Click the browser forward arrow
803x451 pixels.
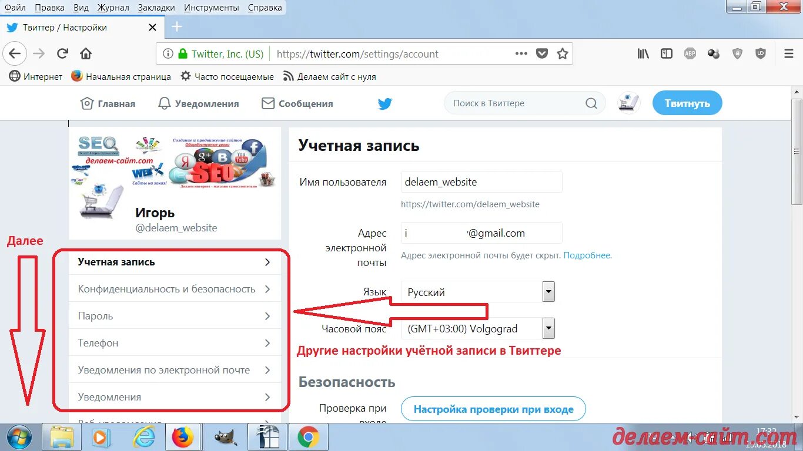39,53
